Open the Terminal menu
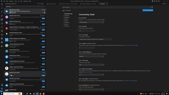This screenshot has height=95, width=169. (26, 1)
